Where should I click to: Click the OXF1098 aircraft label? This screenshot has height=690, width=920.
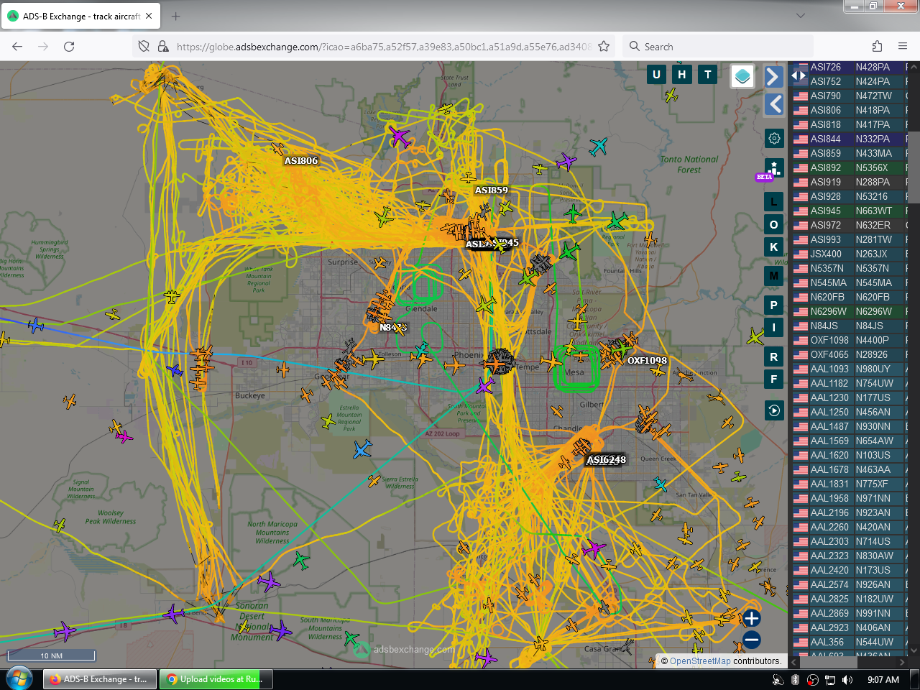coord(647,361)
